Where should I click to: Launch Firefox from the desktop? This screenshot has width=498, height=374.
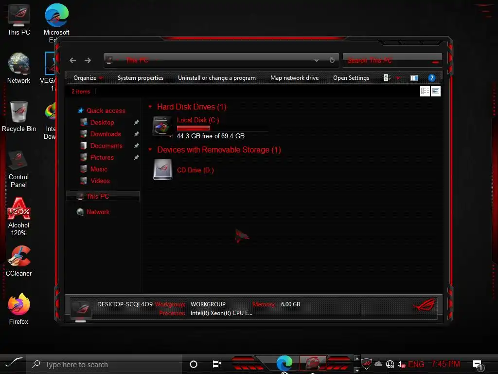19,309
